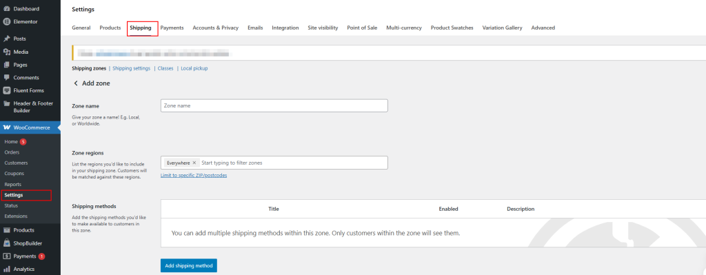Click the Description column header

tap(521, 210)
